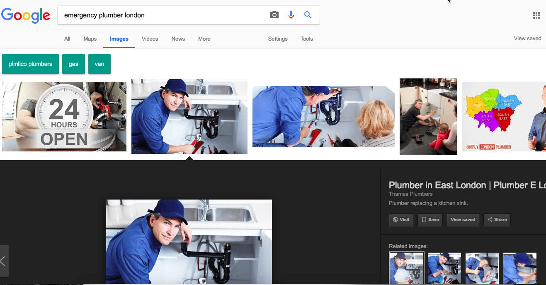Enable the gas search filter
Screen dimensions: 546x285
73,64
